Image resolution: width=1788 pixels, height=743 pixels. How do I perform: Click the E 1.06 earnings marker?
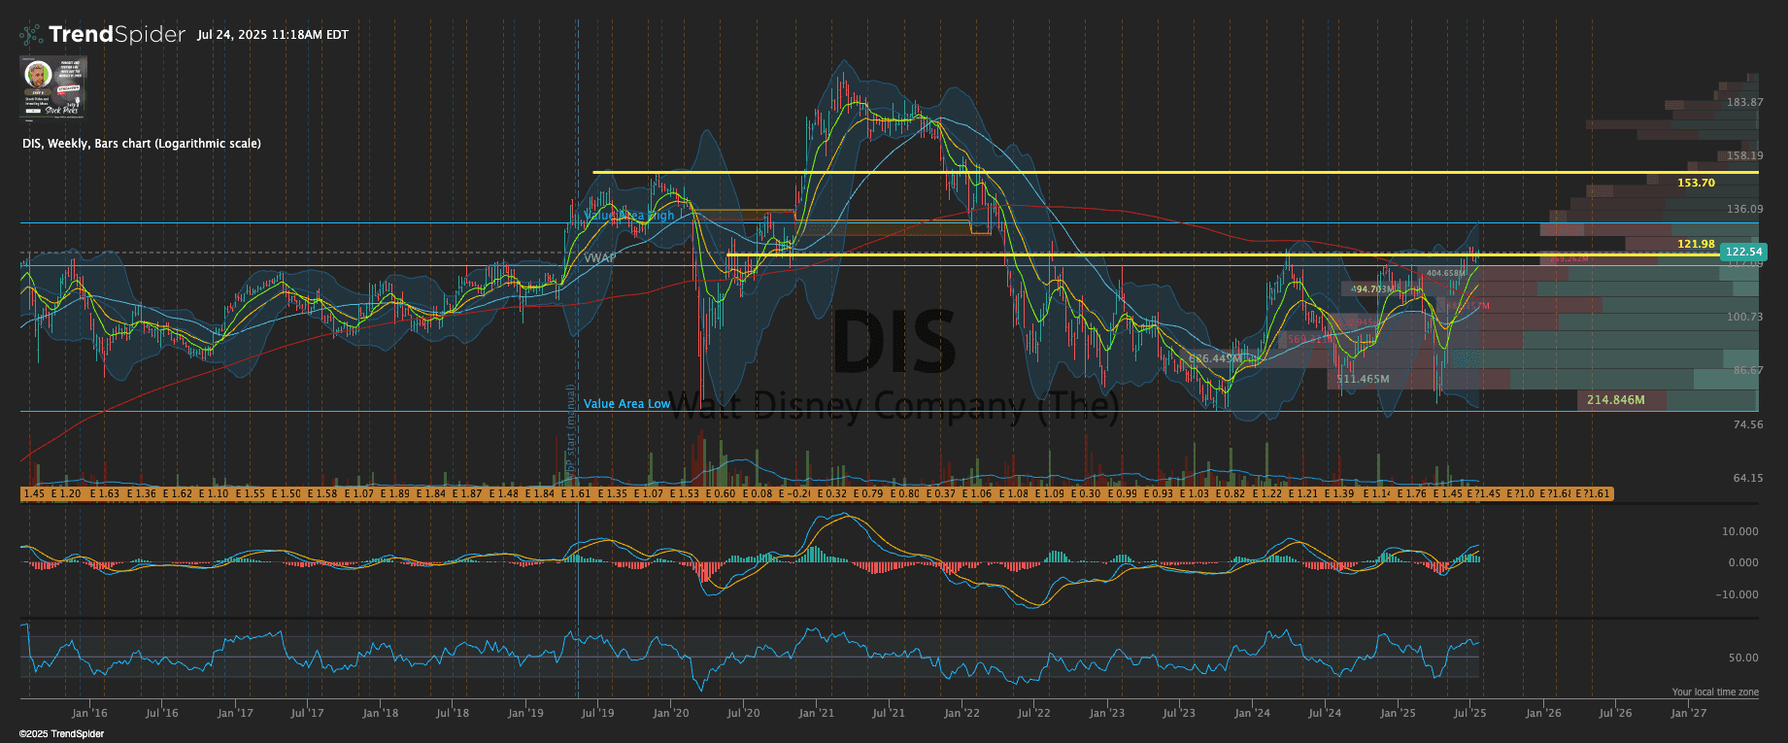point(977,493)
